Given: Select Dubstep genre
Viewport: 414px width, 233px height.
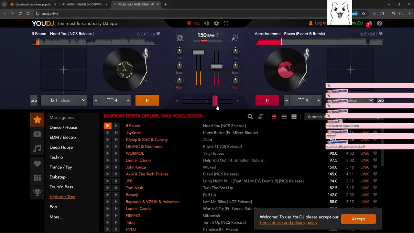Looking at the screenshot, I should coord(58,177).
